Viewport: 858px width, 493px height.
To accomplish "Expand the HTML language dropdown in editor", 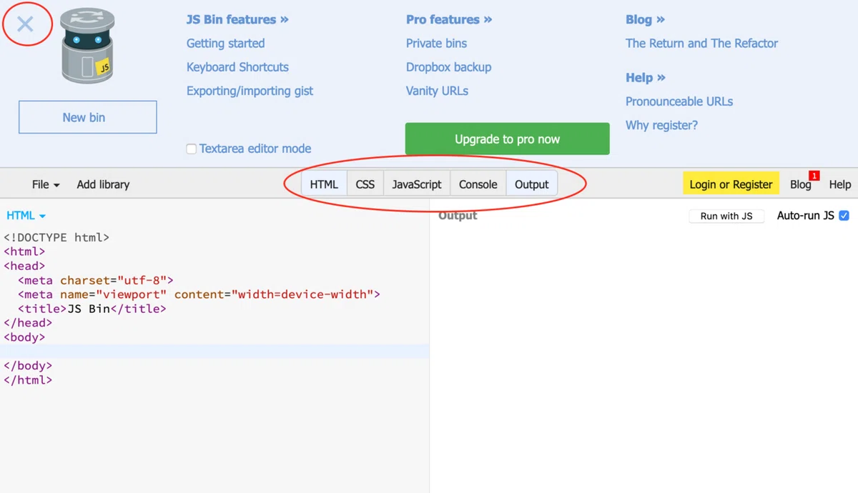I will 26,215.
